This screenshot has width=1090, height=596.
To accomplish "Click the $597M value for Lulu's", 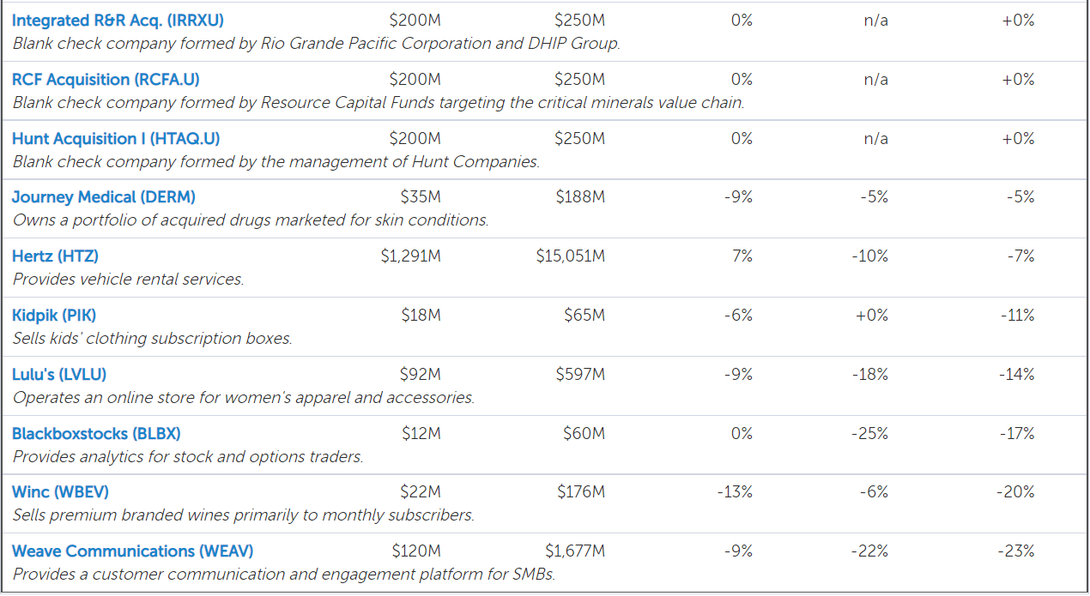I will pos(580,375).
